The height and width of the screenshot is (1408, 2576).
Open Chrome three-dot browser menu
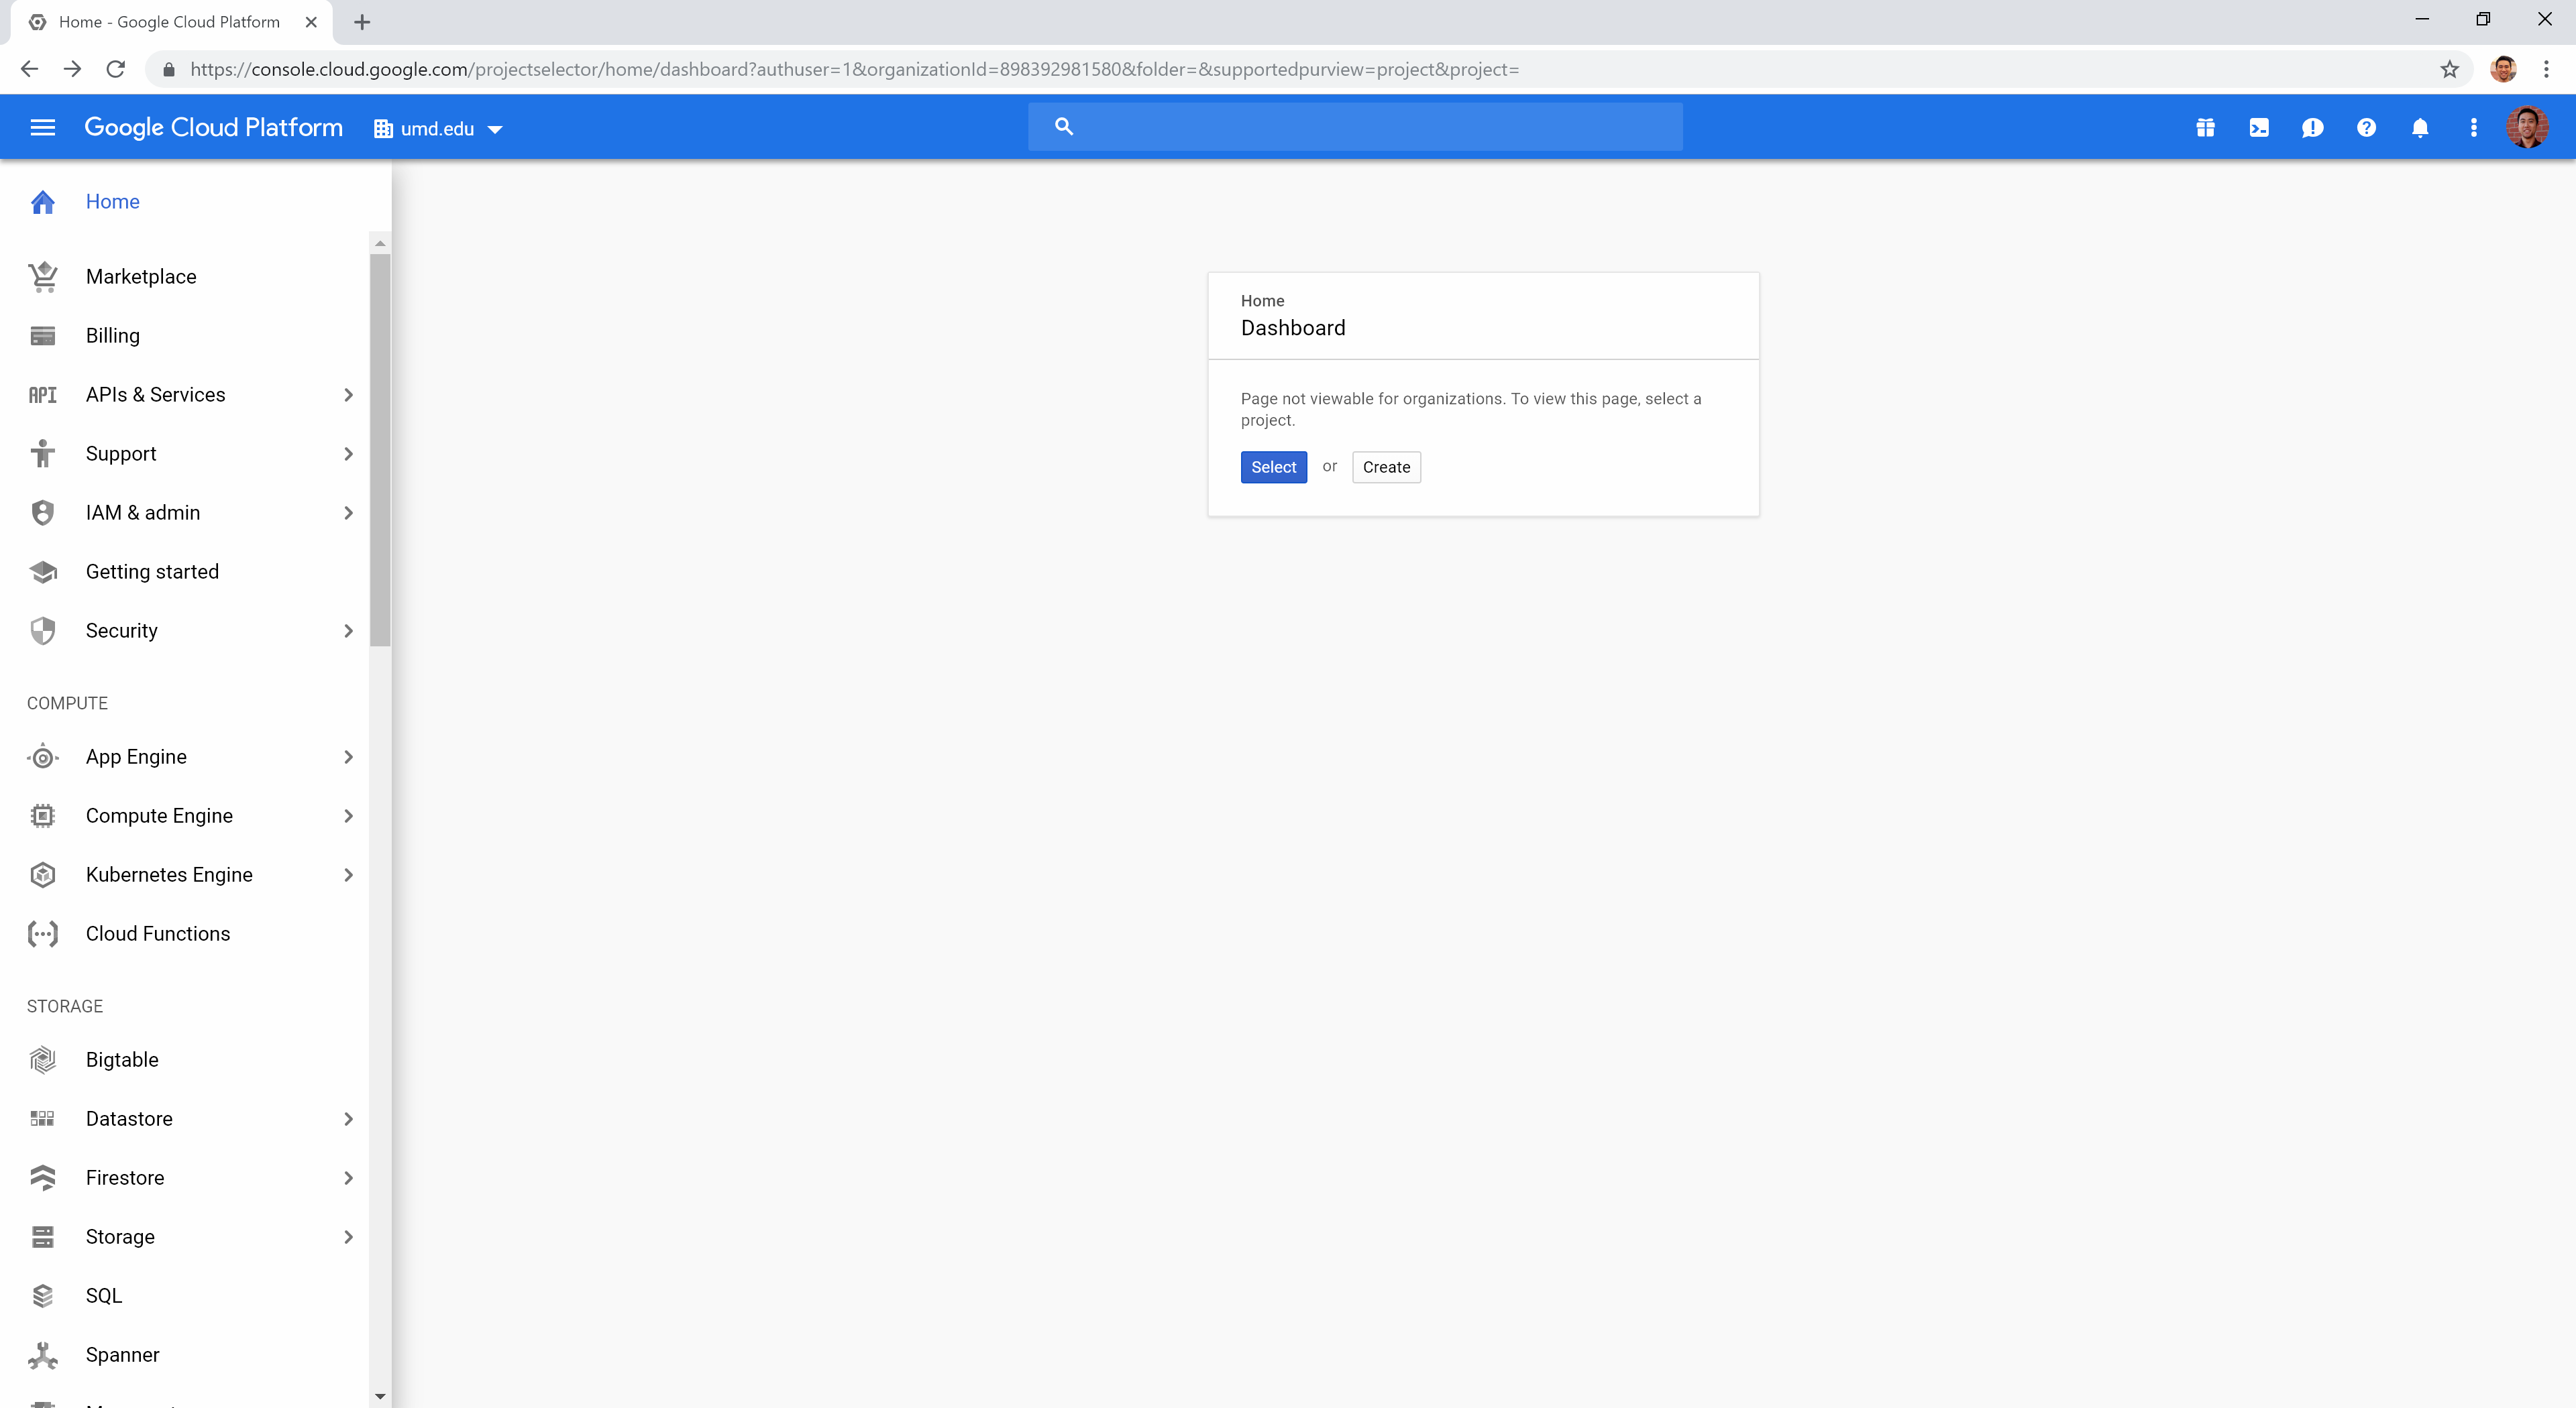tap(2546, 69)
